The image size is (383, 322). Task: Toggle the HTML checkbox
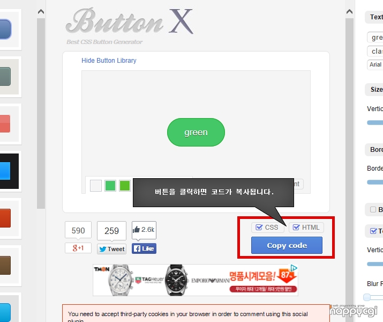296,228
